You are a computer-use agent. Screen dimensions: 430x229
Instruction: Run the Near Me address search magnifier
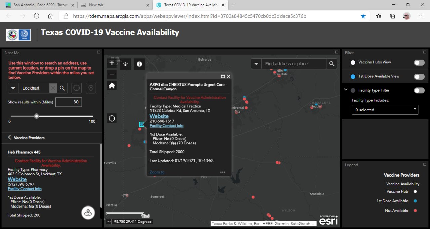(x=62, y=88)
